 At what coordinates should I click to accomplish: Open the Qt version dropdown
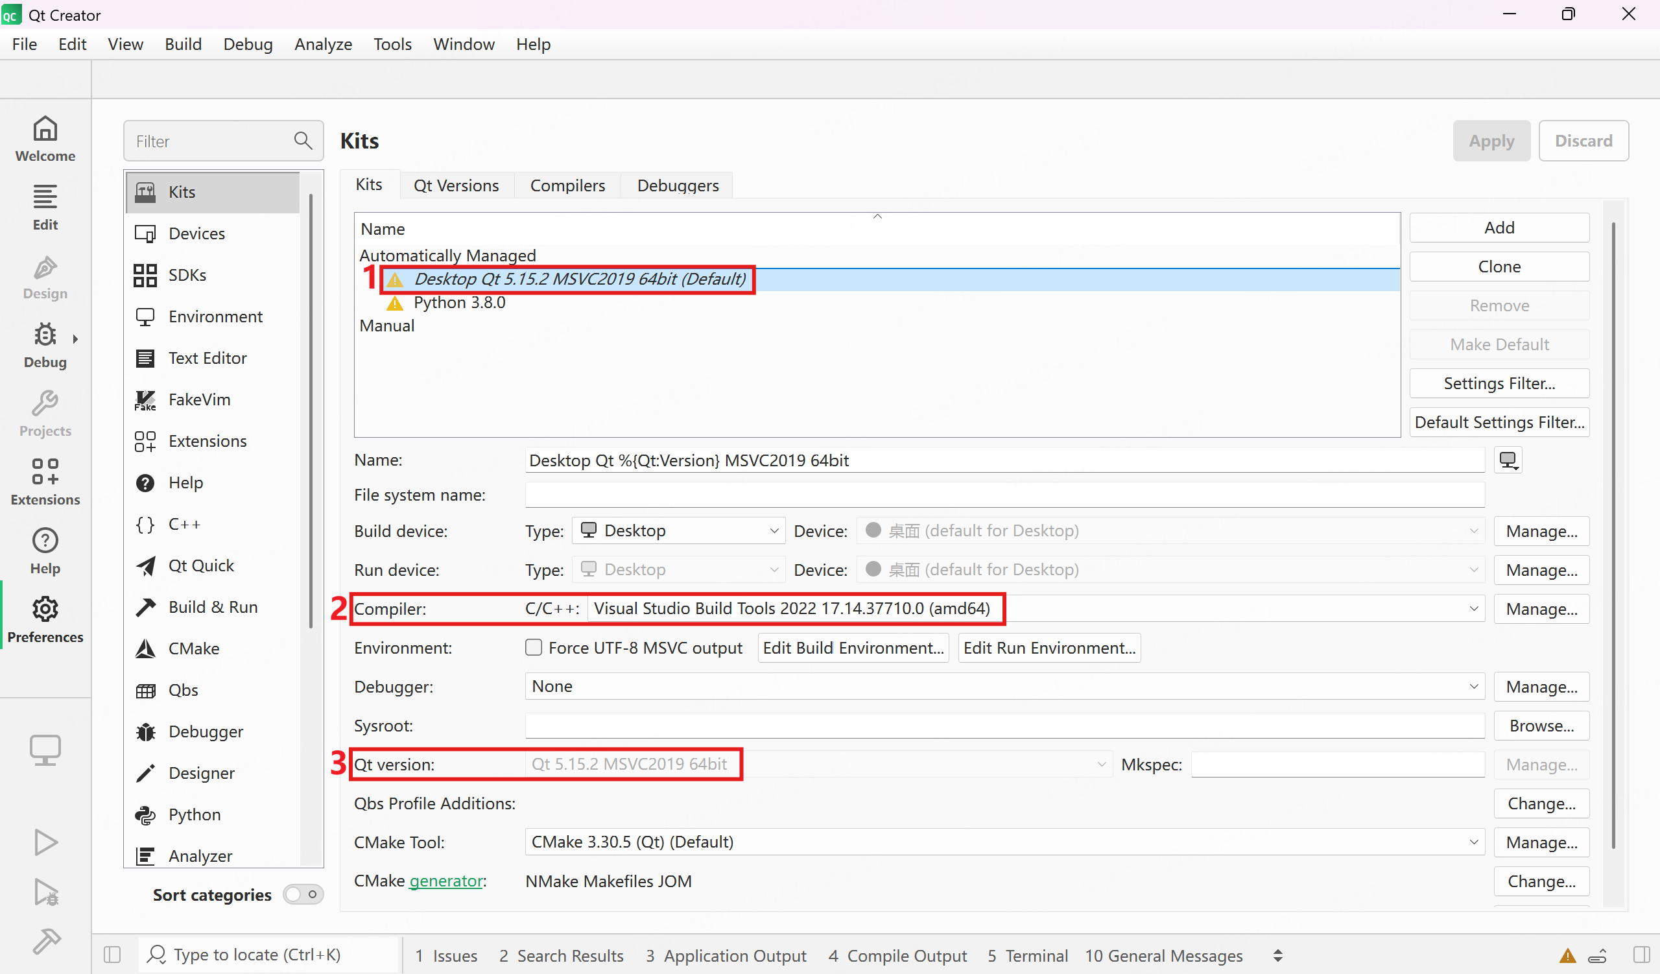tap(819, 764)
